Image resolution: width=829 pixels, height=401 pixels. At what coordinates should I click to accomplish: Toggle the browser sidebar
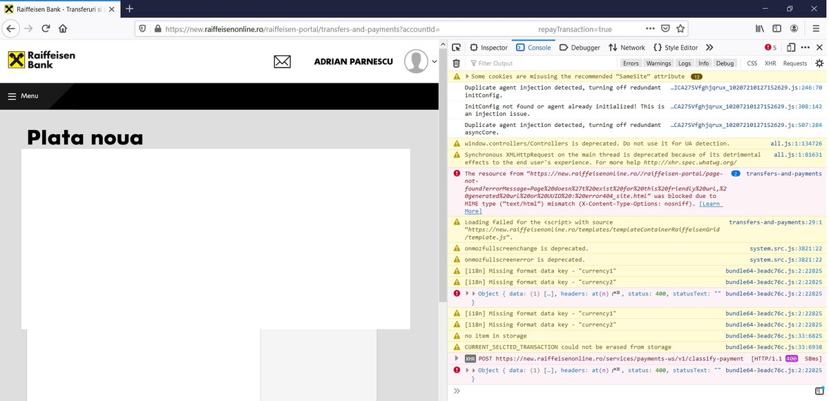pyautogui.click(x=777, y=29)
